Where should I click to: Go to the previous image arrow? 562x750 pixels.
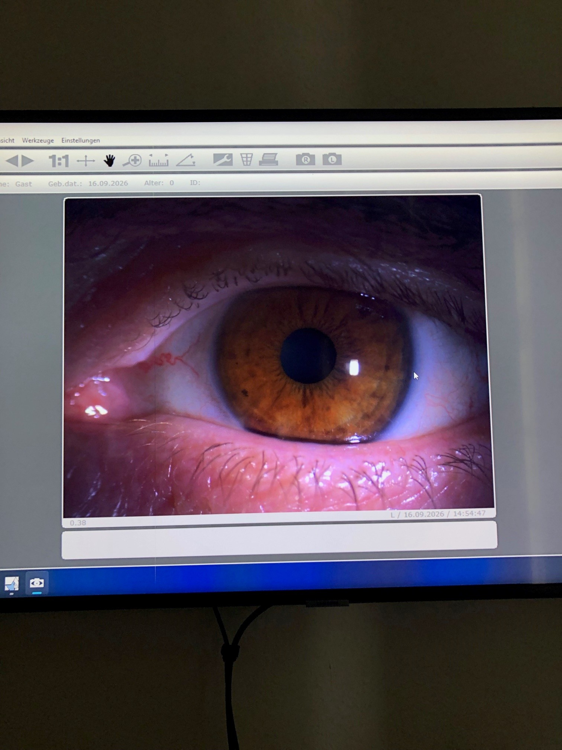(12, 161)
